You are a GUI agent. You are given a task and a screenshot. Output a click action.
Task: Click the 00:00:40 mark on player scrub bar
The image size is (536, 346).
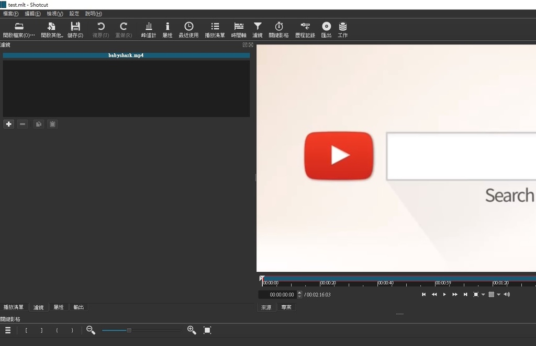point(386,283)
